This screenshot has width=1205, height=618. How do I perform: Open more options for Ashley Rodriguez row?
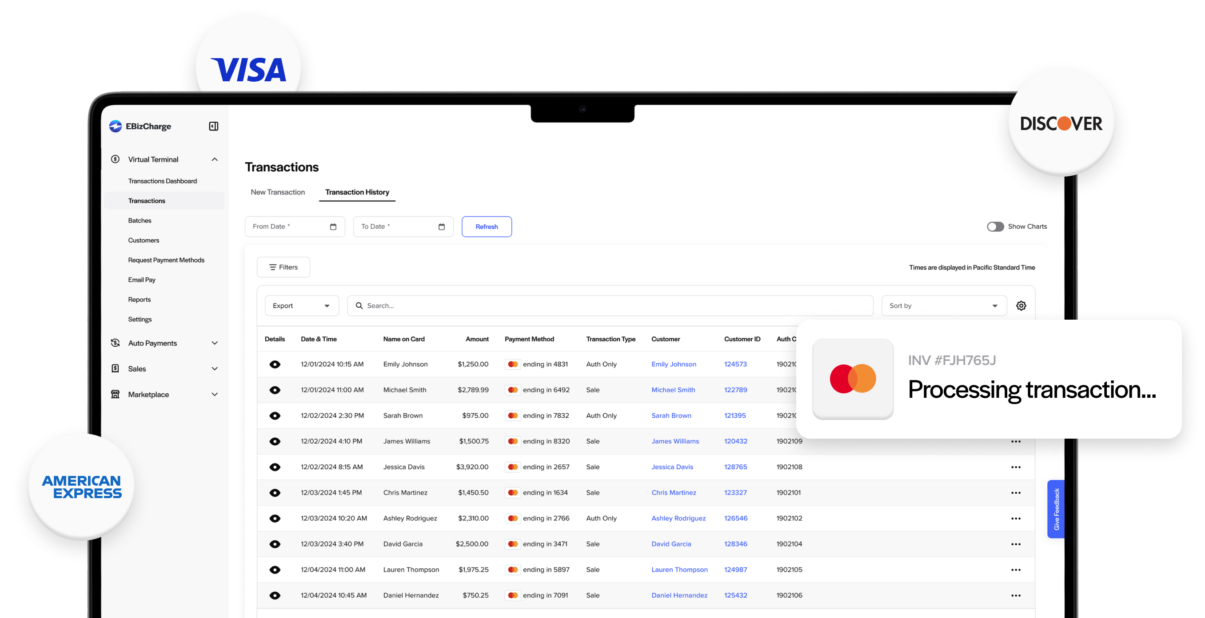pos(1016,519)
